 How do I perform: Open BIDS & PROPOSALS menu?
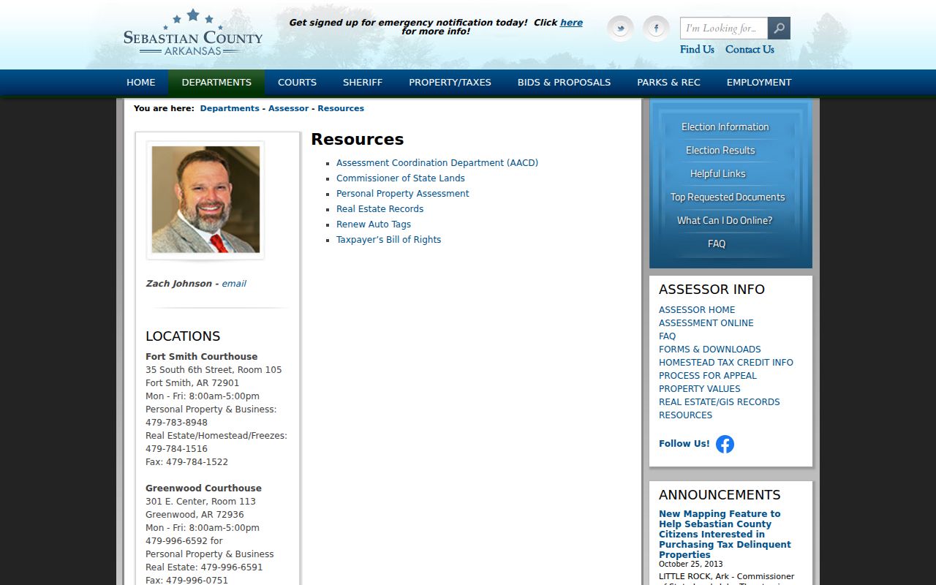pos(564,83)
